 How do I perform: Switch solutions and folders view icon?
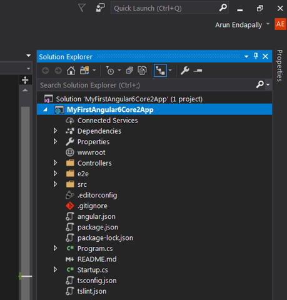click(84, 71)
